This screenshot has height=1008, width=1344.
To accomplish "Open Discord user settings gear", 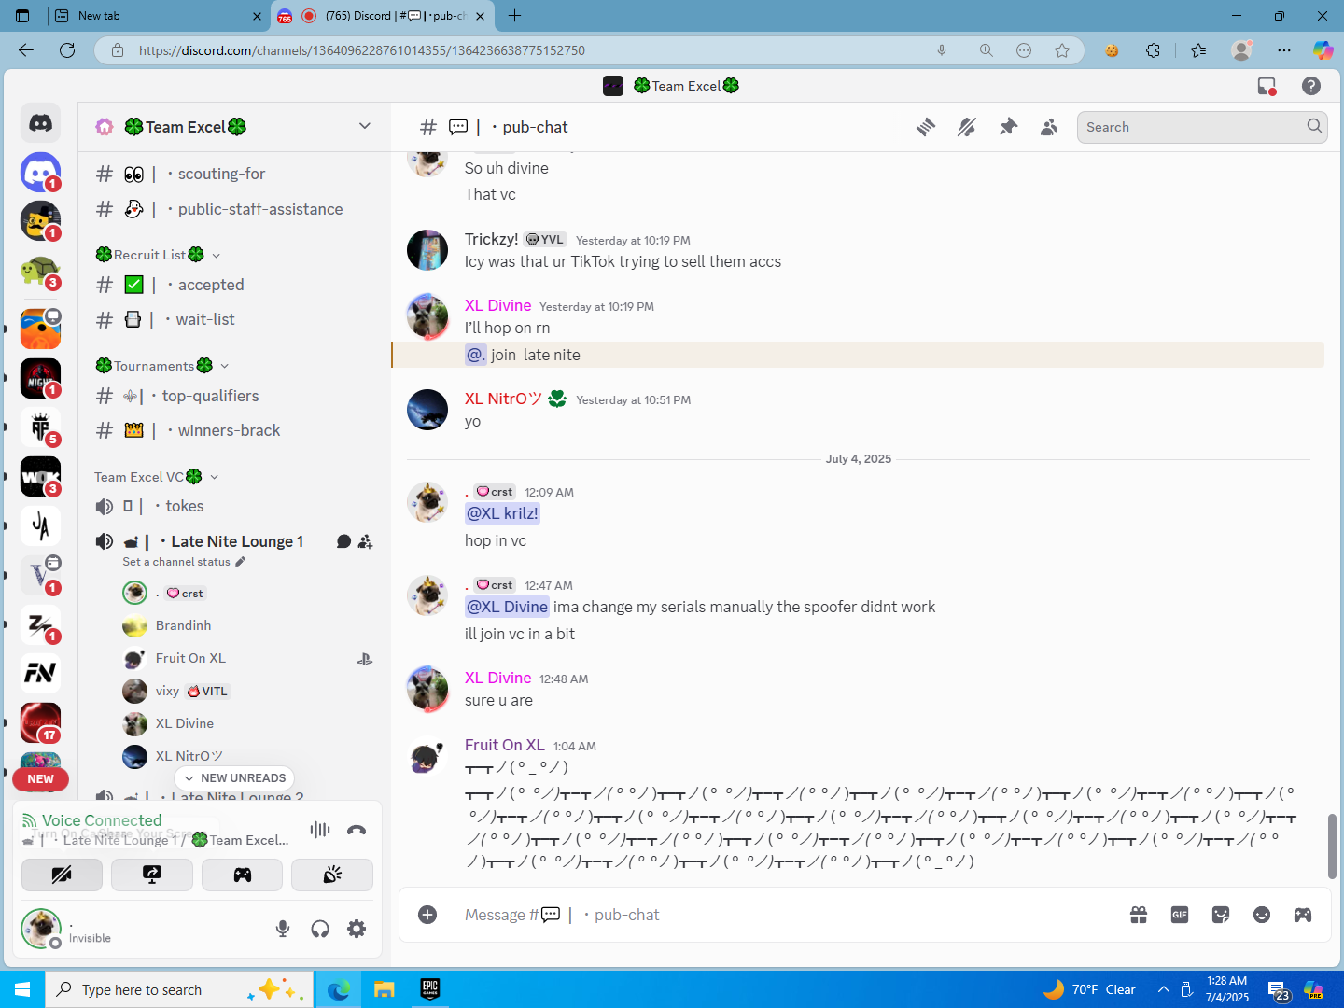I will pyautogui.click(x=357, y=929).
